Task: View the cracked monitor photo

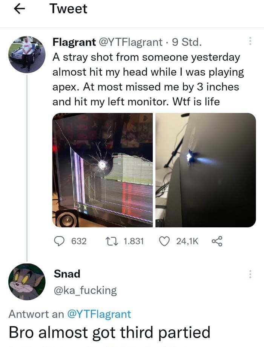Action: (102, 169)
